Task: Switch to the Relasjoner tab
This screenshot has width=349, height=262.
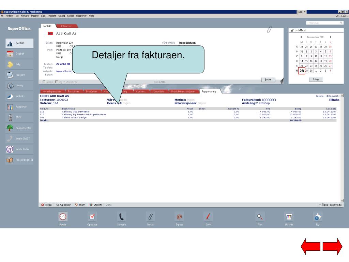Action: [74, 91]
